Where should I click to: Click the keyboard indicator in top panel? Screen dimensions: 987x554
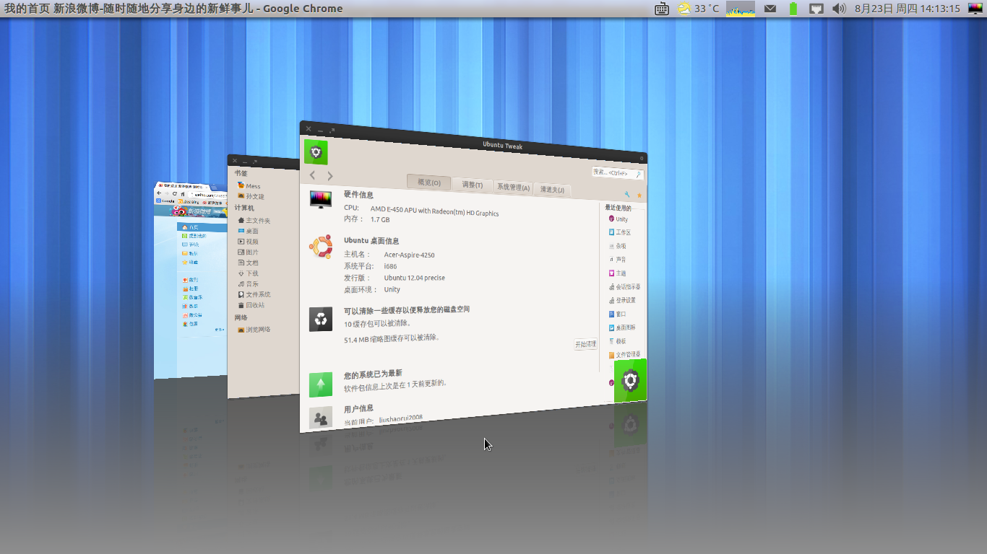click(x=662, y=9)
